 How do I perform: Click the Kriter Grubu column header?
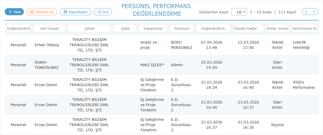tap(277, 28)
